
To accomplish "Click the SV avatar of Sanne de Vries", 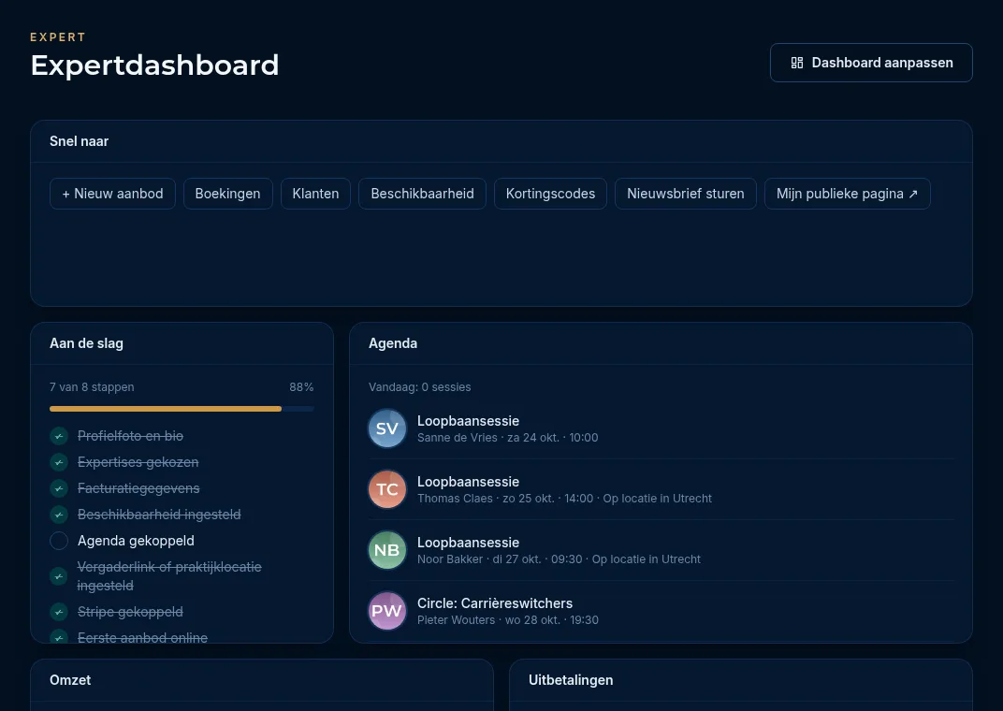I will [387, 428].
